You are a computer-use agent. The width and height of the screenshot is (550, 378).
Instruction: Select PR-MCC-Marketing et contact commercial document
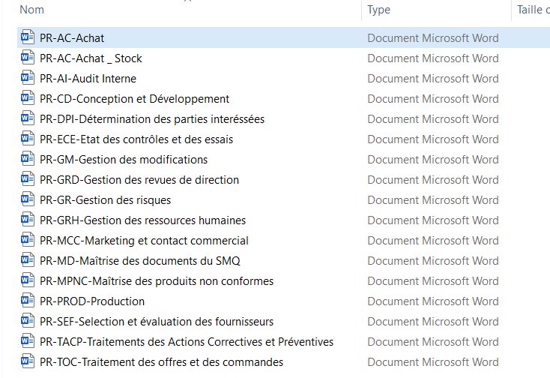pos(144,240)
